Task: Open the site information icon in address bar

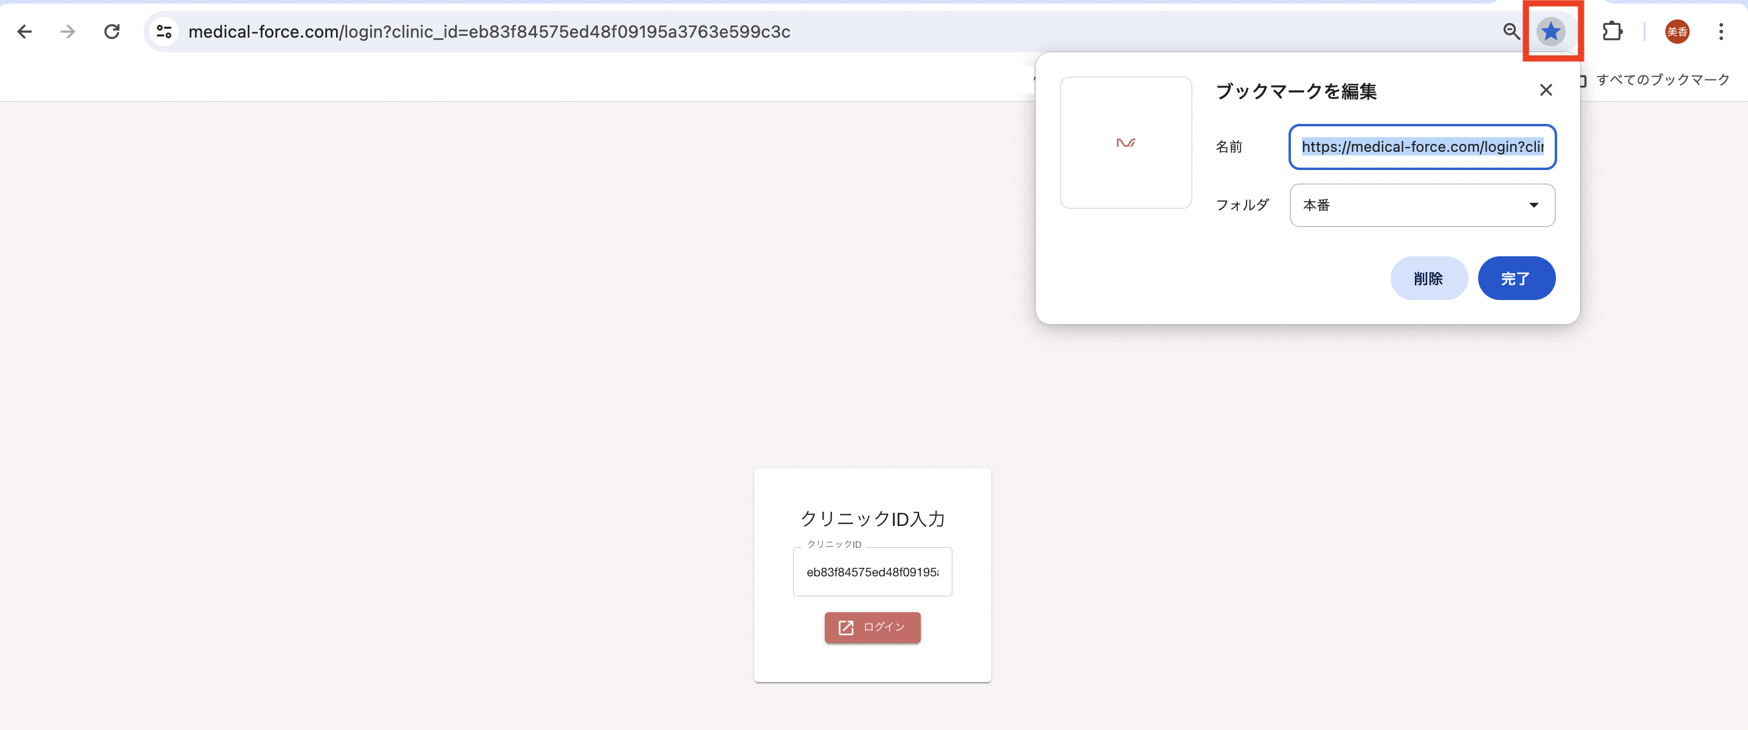Action: (x=163, y=31)
